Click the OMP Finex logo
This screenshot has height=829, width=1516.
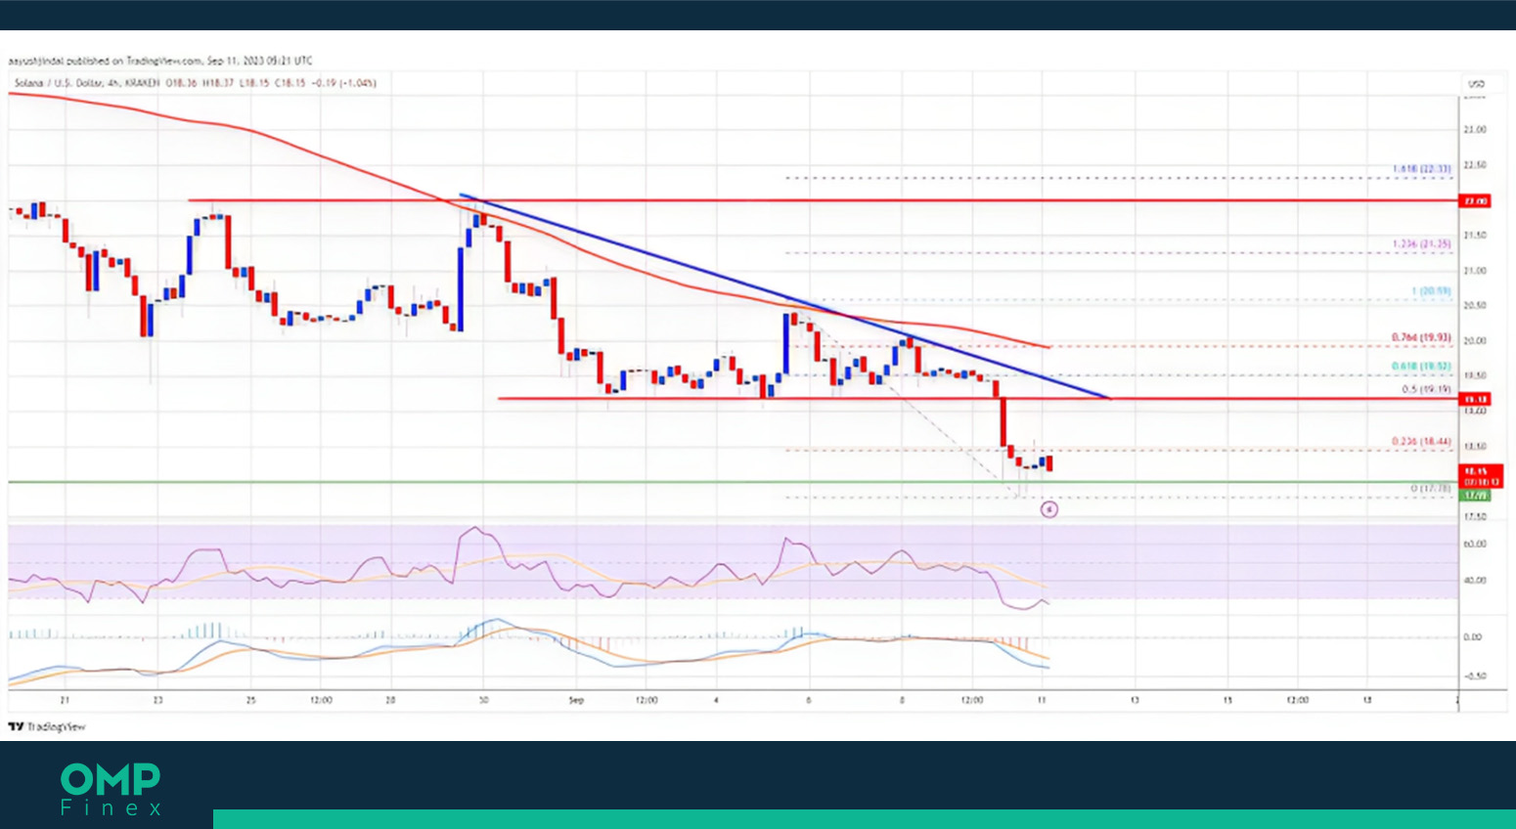coord(111,789)
